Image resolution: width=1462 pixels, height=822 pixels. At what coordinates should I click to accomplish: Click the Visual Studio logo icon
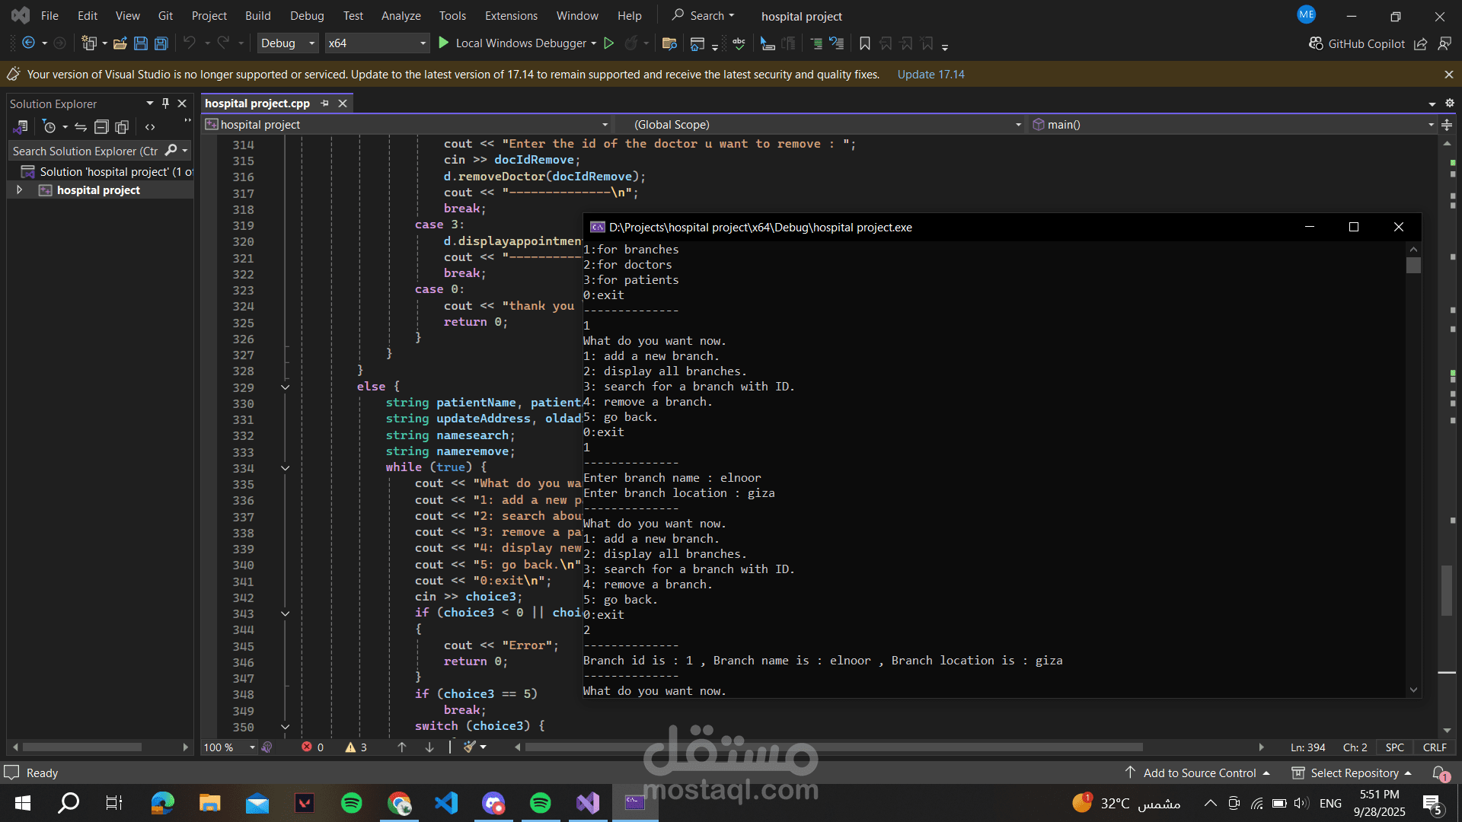click(x=21, y=15)
